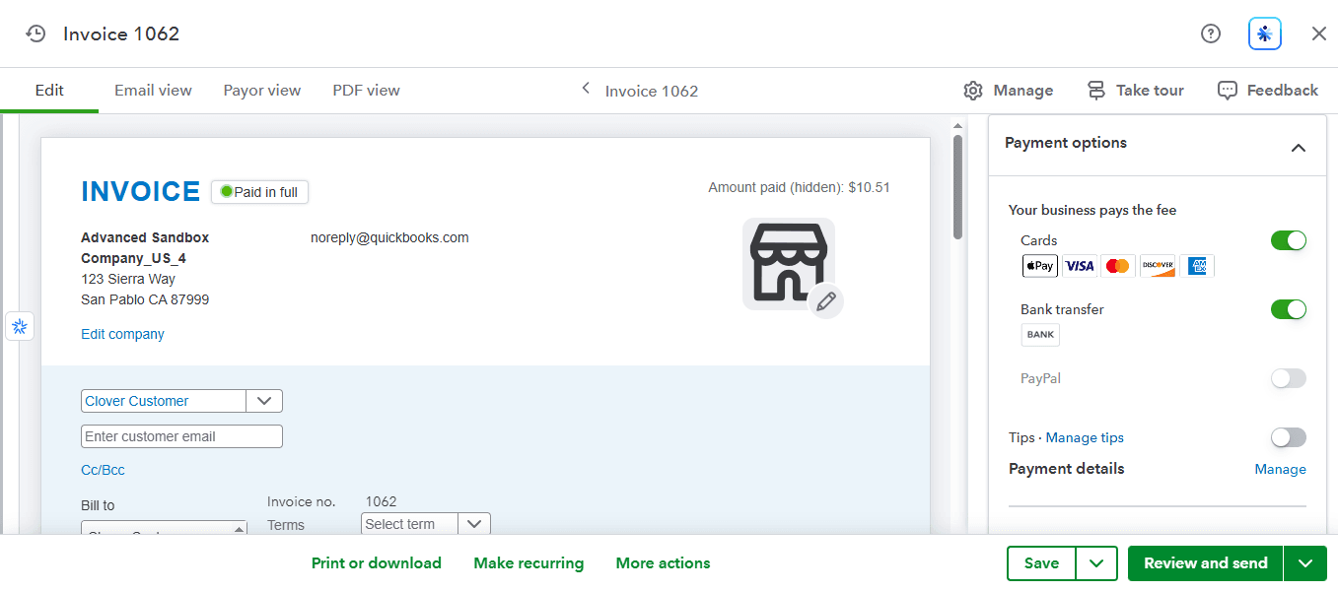Open invoice history clock icon
Image resolution: width=1338 pixels, height=592 pixels.
pos(35,33)
